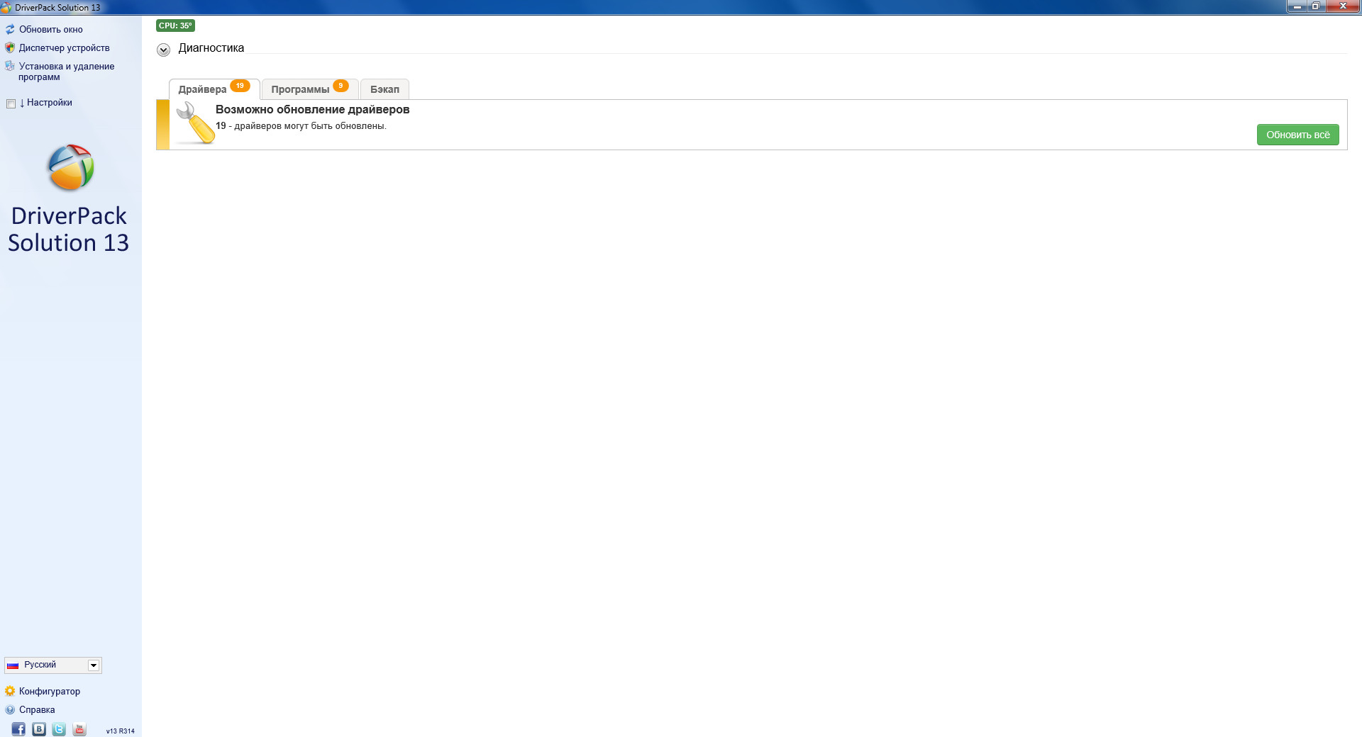Click the Обновить окно link
1362x737 pixels.
[x=50, y=30]
